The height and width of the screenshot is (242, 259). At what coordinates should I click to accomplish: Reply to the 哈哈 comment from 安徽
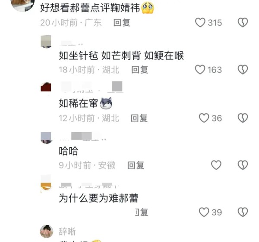pos(136,165)
